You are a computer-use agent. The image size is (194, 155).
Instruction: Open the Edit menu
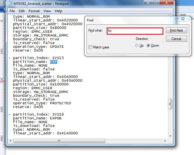click(x=22, y=11)
